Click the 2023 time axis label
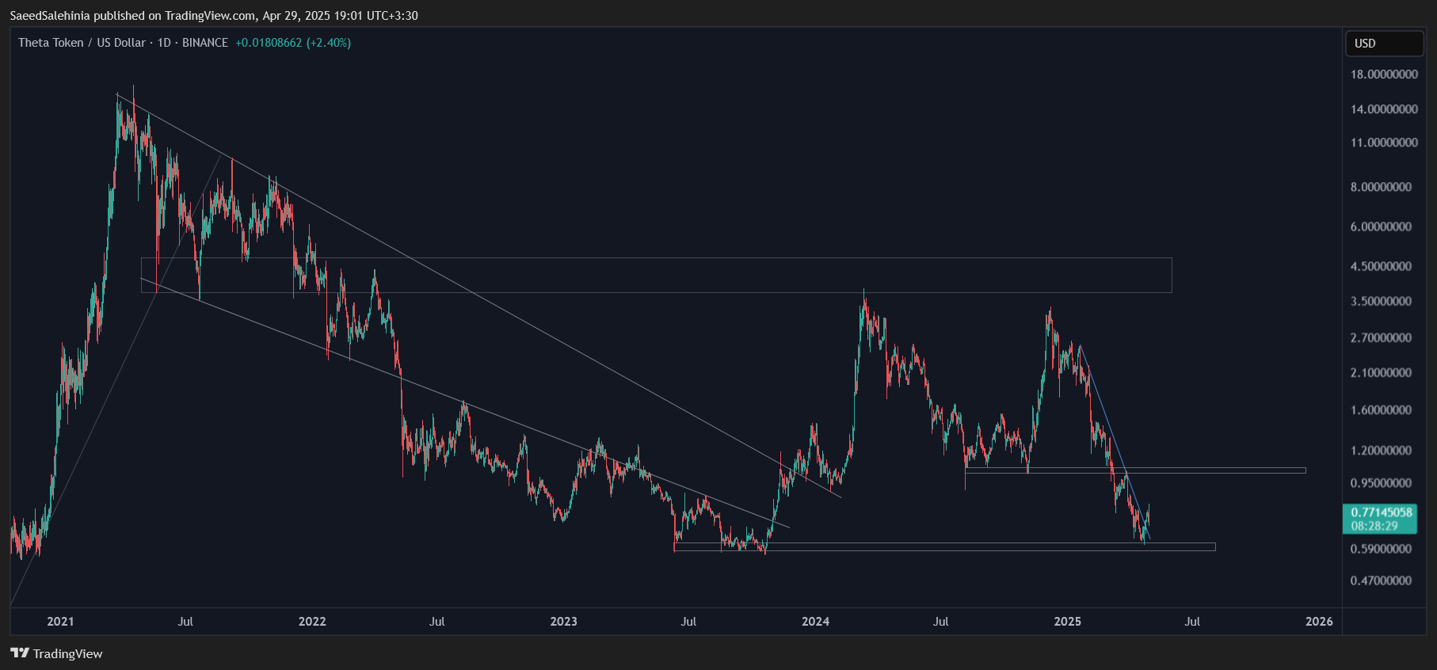 [564, 622]
